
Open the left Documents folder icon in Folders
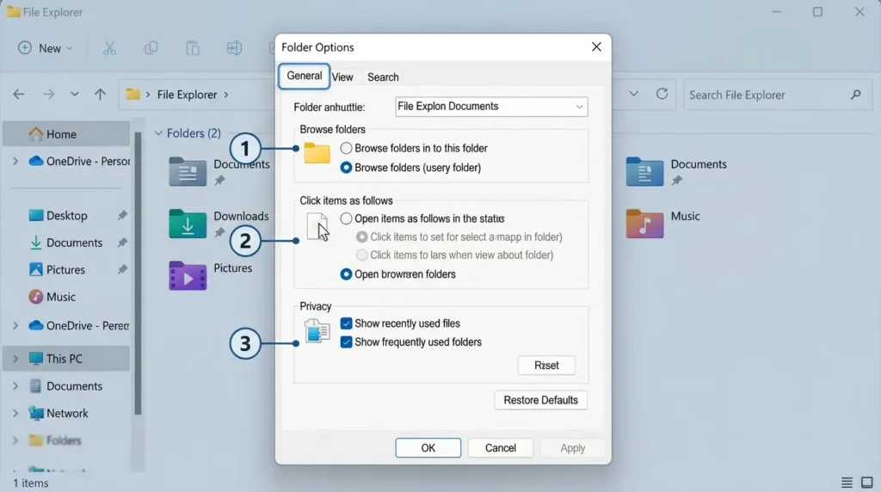tap(188, 171)
